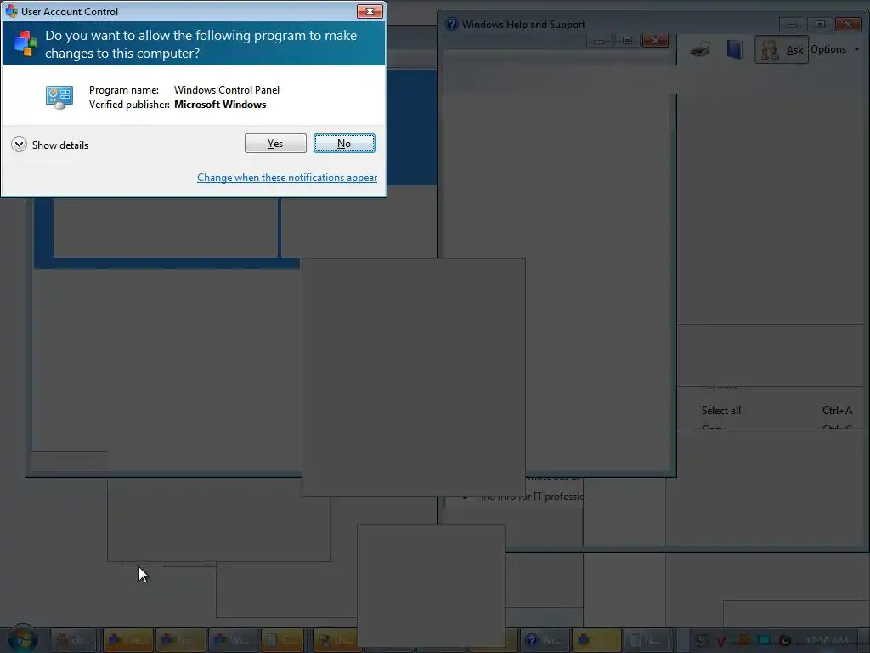Click the 'Microsoft Windows' verified publisher text
Image resolution: width=870 pixels, height=653 pixels.
(220, 105)
